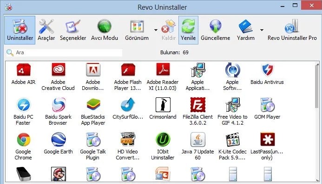Select IObit Uninstaller icon
The image size is (322, 184).
163,140
